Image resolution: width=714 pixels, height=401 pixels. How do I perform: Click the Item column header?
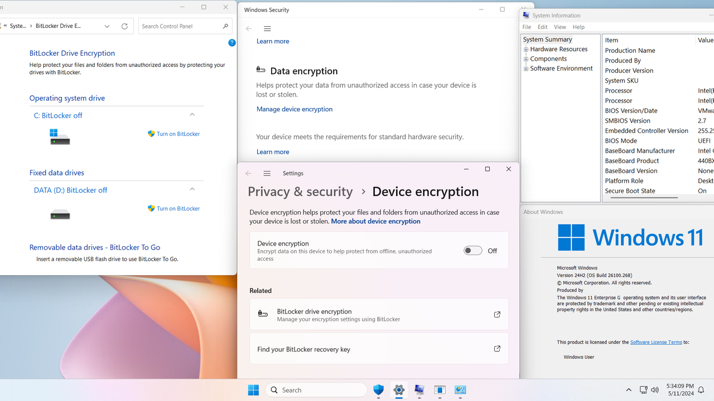(x=649, y=40)
